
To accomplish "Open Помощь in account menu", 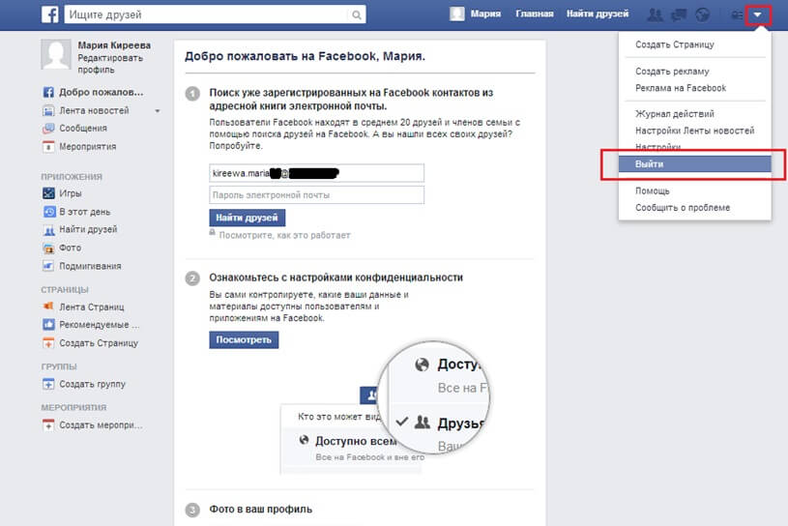I will (x=653, y=190).
